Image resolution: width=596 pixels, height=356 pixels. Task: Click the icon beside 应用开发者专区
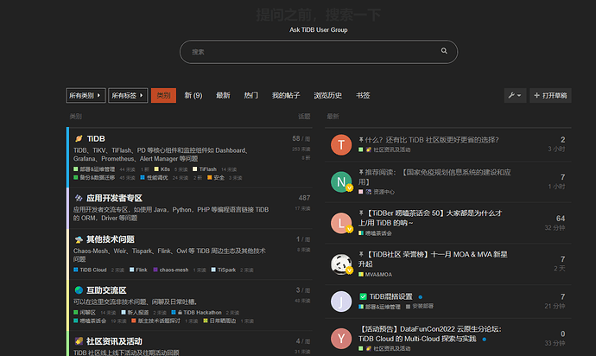79,198
